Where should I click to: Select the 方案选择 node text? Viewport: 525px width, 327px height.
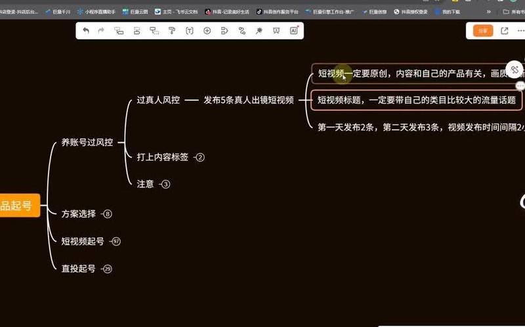coord(78,214)
